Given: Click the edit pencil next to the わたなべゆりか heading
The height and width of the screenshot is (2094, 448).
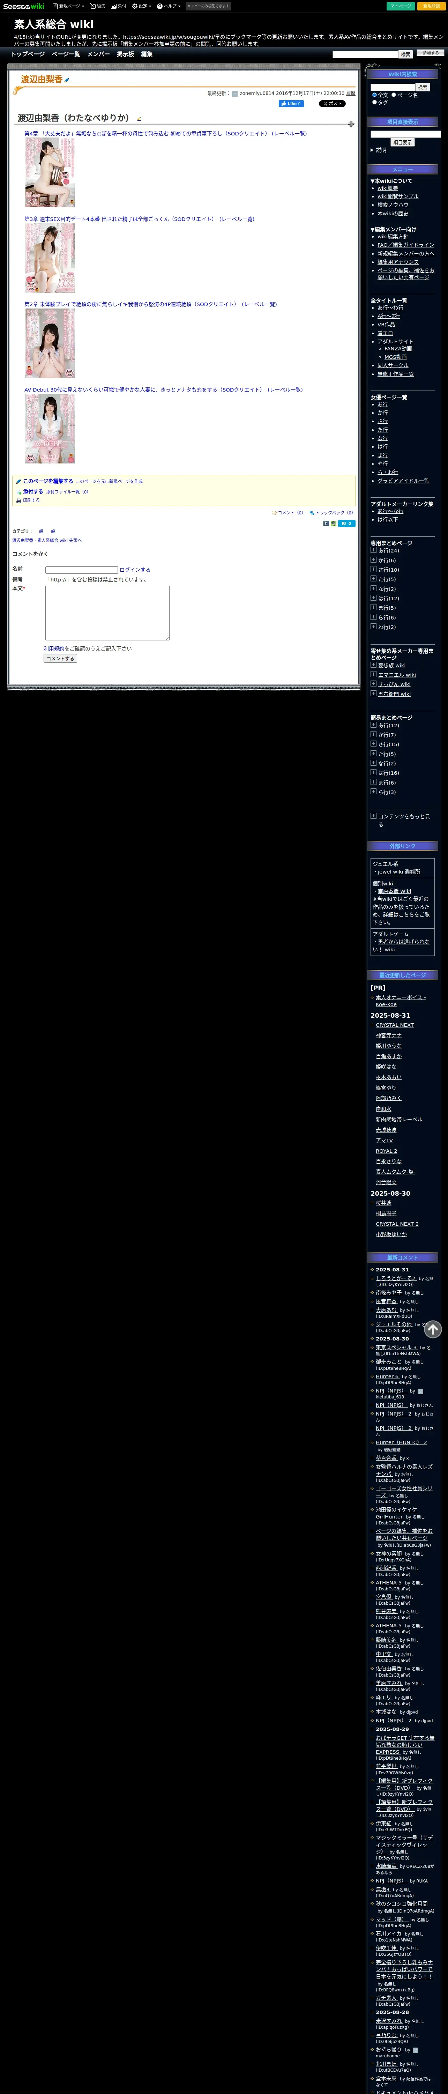Looking at the screenshot, I should point(139,119).
